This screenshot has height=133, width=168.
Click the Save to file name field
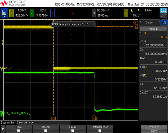(x=44, y=122)
